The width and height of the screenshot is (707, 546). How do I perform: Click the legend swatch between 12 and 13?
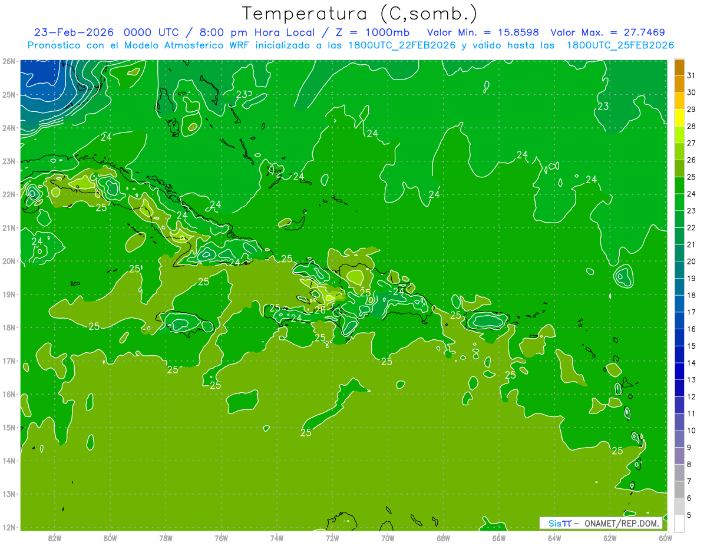pyautogui.click(x=679, y=388)
